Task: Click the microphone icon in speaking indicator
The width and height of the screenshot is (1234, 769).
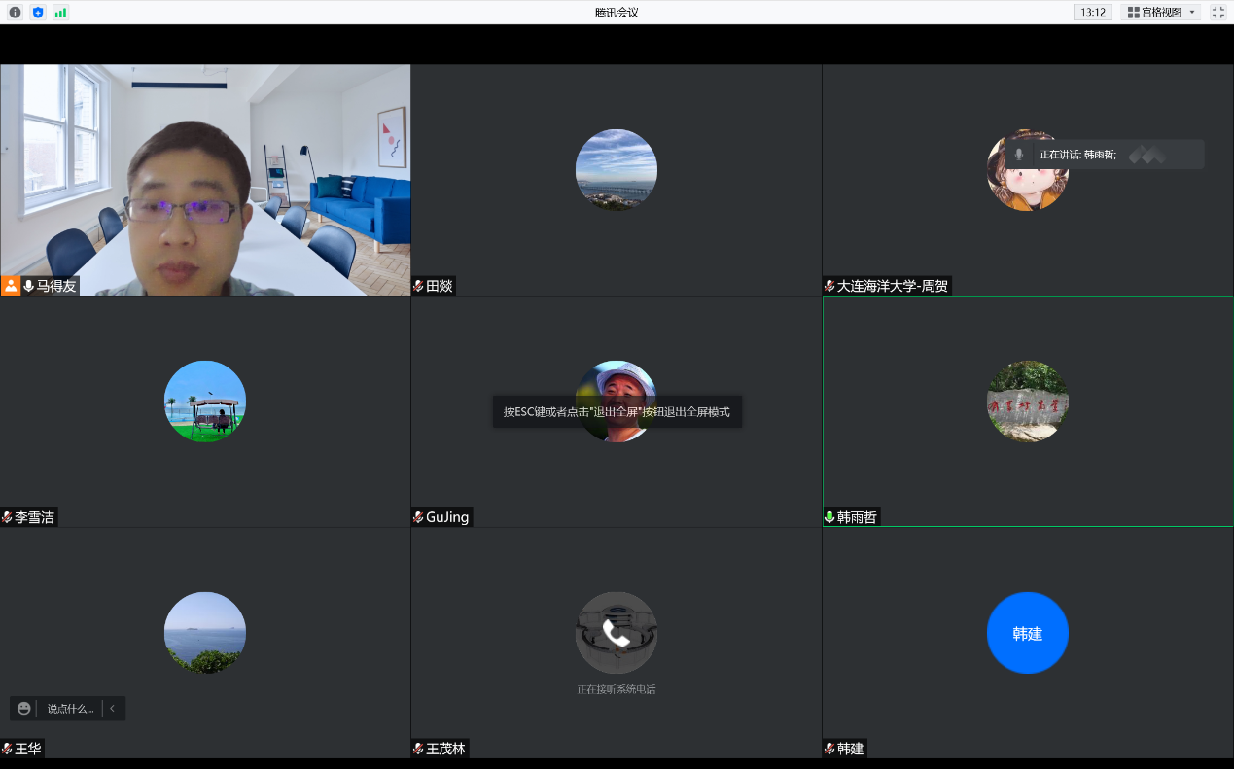Action: tap(1019, 155)
